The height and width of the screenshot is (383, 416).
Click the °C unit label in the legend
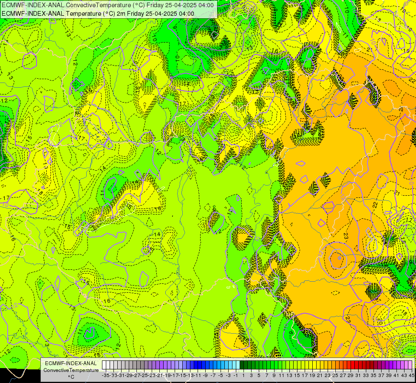tap(71, 377)
